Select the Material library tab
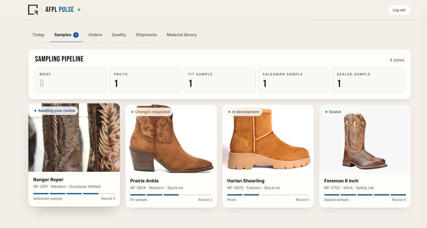The image size is (427, 228). click(x=181, y=35)
